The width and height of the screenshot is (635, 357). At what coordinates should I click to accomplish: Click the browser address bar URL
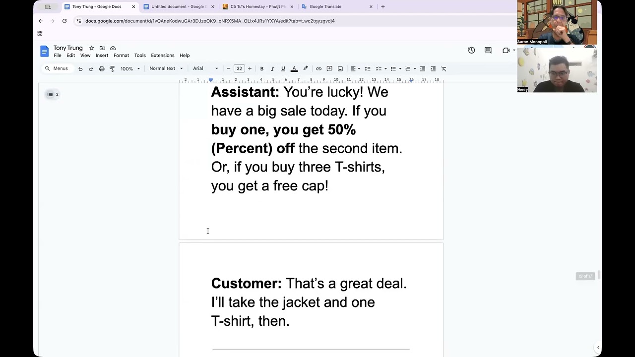(210, 21)
